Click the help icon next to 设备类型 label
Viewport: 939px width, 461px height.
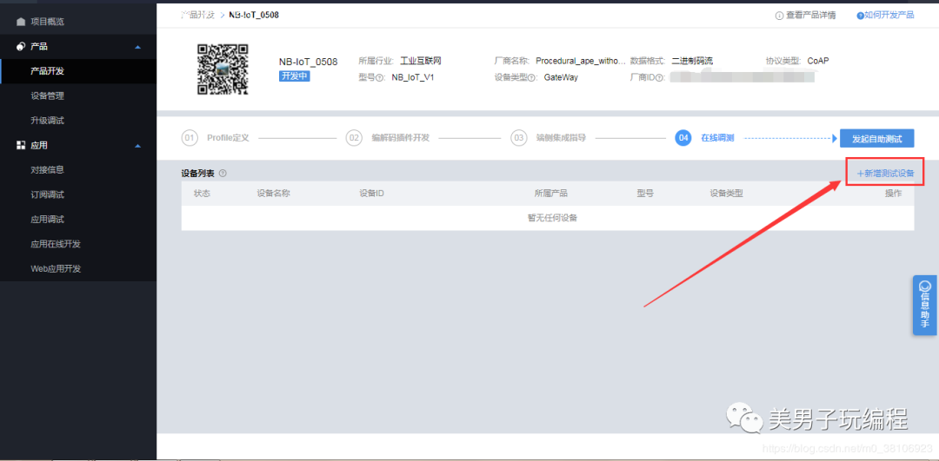pos(532,78)
